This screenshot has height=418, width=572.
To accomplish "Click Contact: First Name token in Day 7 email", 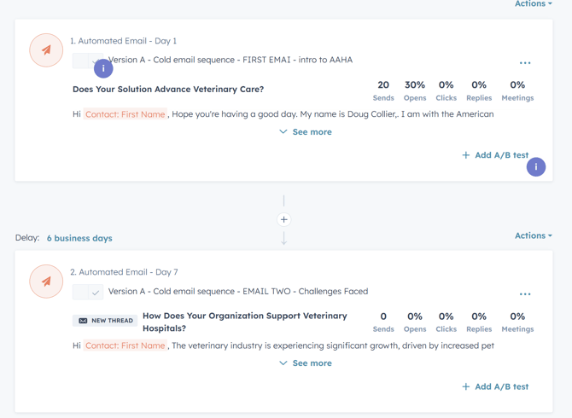I will (x=125, y=345).
